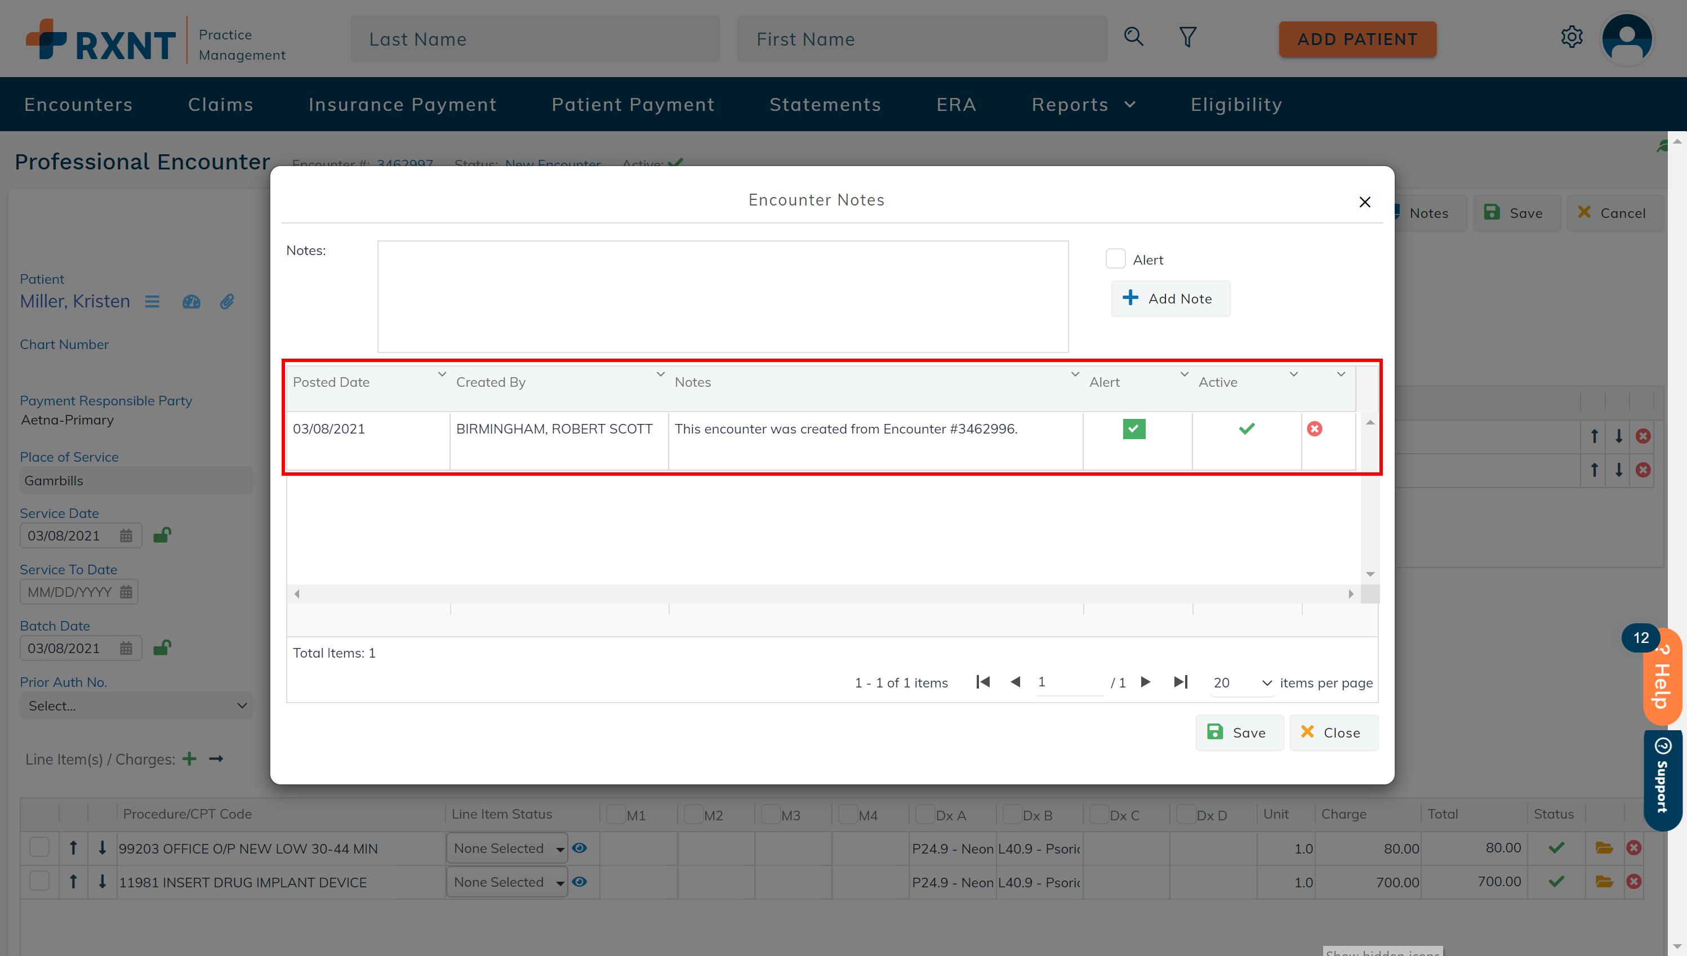1687x956 pixels.
Task: Toggle the Batch Date lock icon
Action: point(162,648)
